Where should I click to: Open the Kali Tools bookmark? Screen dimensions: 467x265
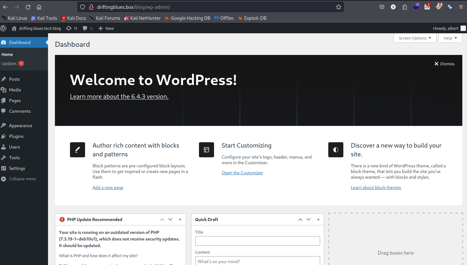(44, 18)
